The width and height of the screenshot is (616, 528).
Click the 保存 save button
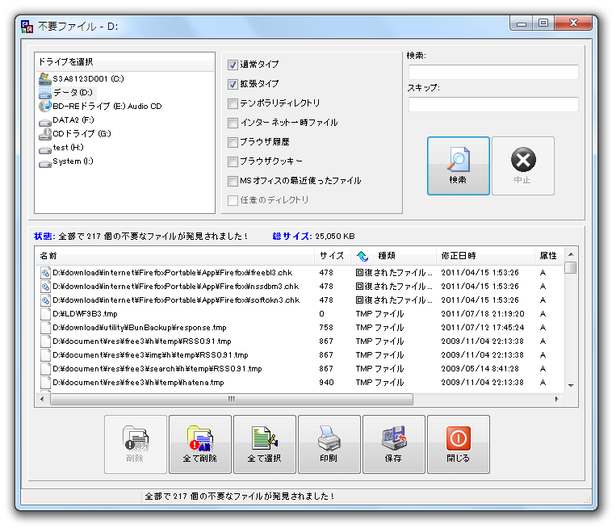(x=394, y=444)
